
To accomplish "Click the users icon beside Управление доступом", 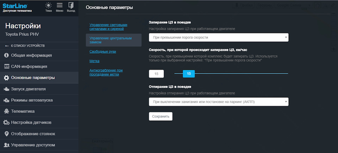I will pos(7,145).
